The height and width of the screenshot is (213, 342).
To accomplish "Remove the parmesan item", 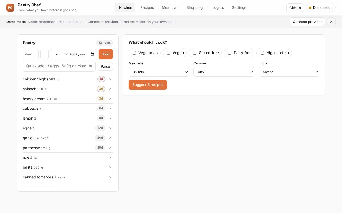I will pyautogui.click(x=110, y=148).
